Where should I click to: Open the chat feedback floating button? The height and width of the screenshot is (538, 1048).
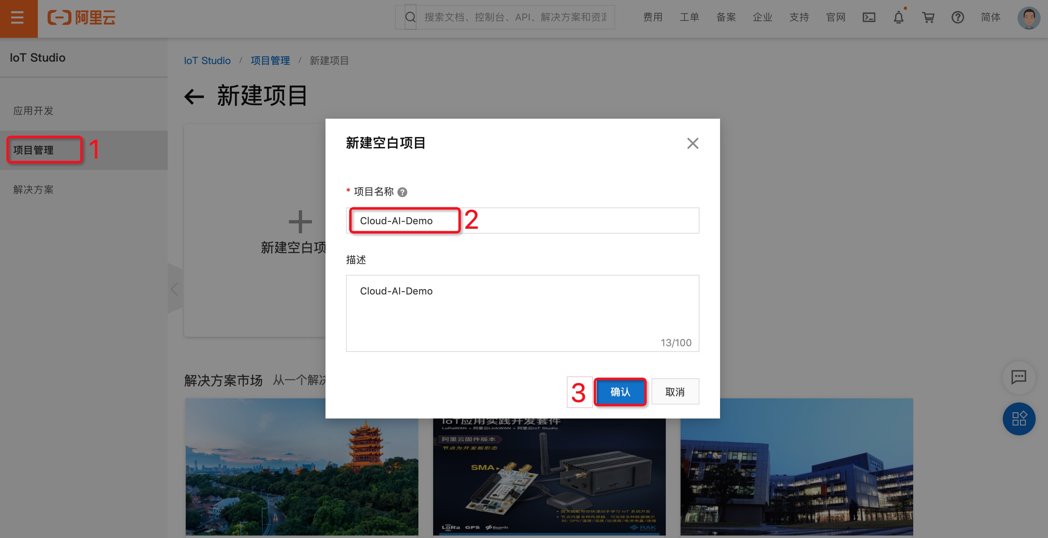1019,377
